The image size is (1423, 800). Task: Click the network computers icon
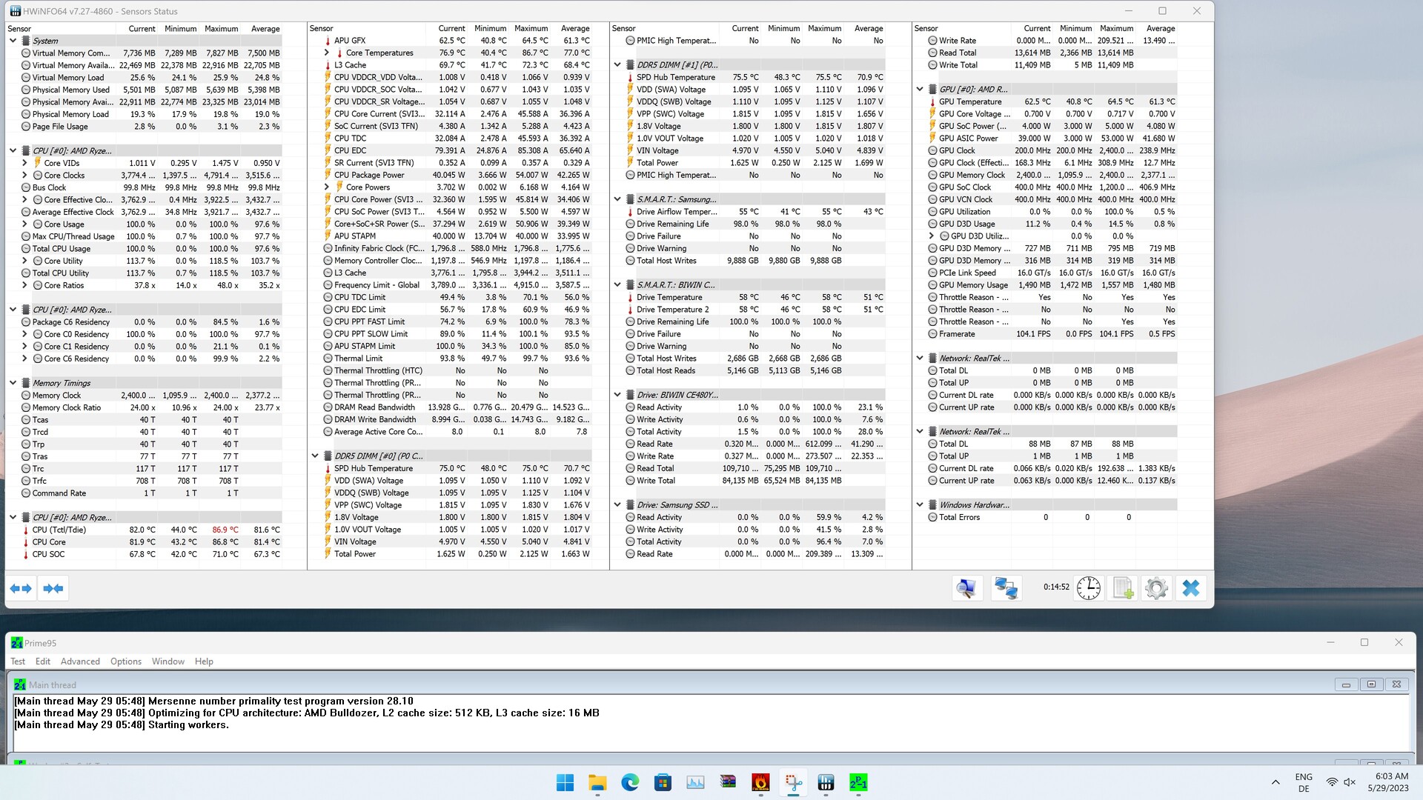(x=1006, y=588)
